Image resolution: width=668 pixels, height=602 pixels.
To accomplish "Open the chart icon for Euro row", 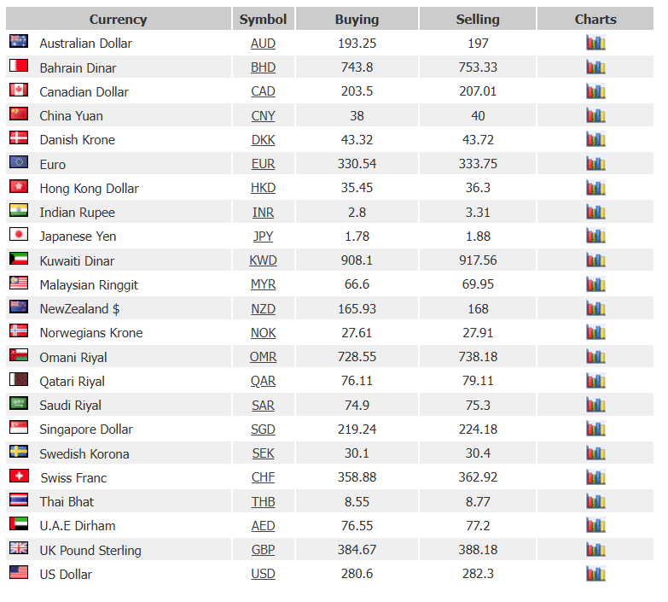I will point(595,164).
